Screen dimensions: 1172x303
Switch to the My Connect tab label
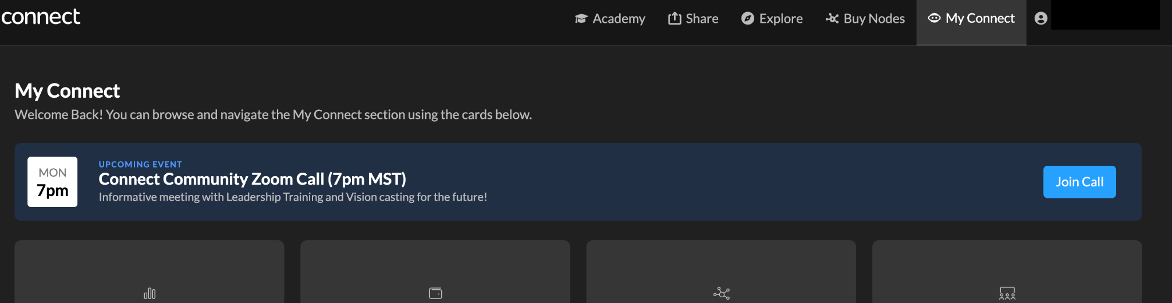(980, 18)
